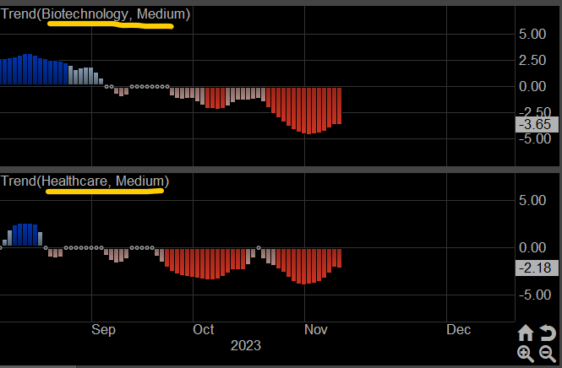This screenshot has height=368, width=562.
Task: Select the Trend(Healthcare, Medium) label
Action: [85, 181]
